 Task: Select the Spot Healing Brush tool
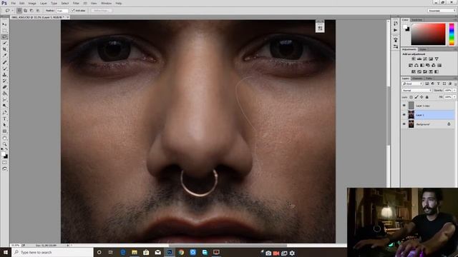point(4,62)
